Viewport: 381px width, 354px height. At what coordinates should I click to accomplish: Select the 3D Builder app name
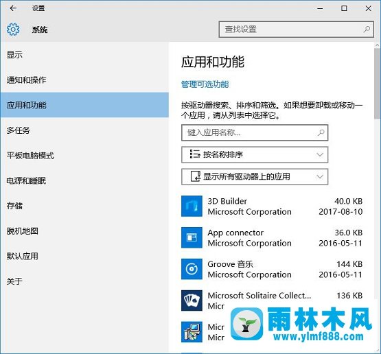(227, 201)
